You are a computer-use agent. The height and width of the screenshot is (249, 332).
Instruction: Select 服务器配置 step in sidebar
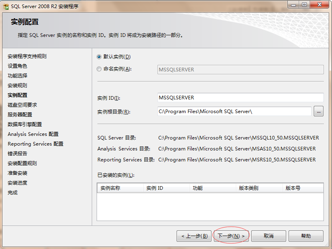tap(20, 115)
